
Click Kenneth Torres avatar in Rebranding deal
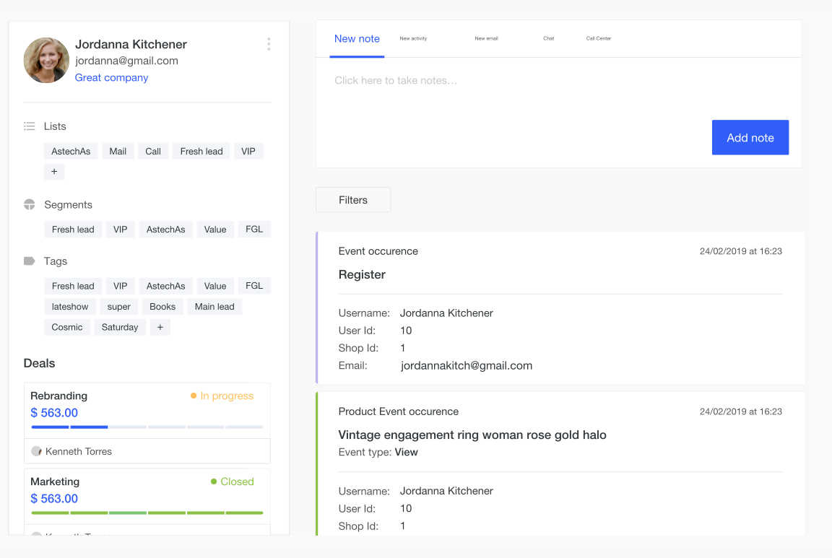[36, 451]
